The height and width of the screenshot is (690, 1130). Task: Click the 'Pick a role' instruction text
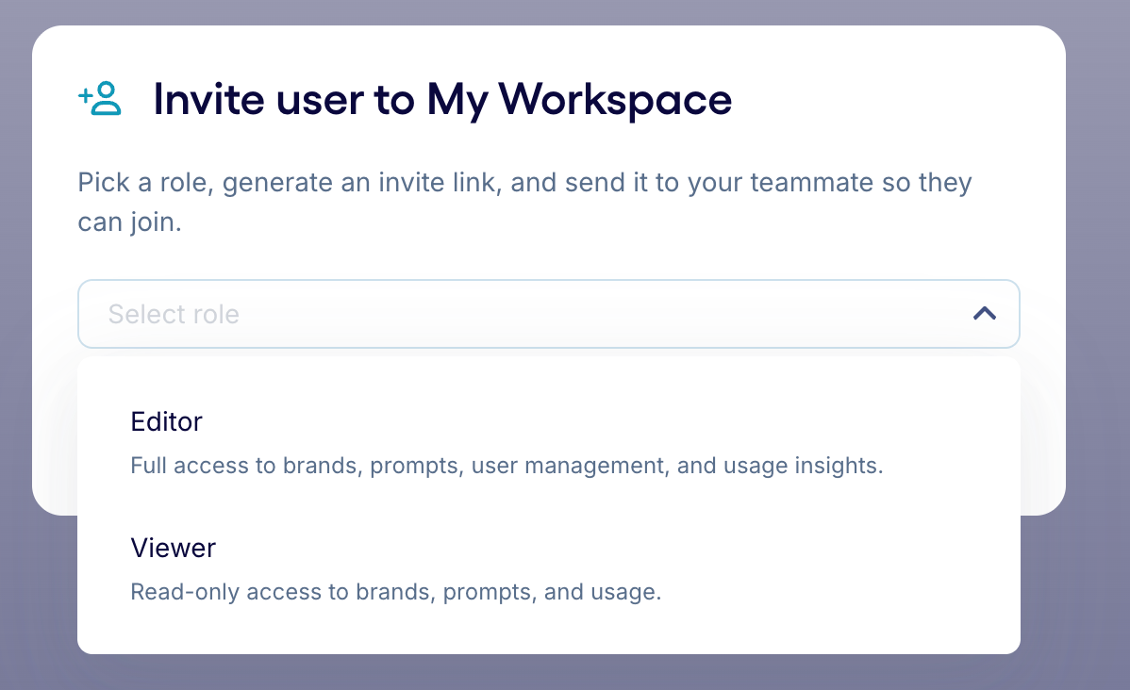tap(523, 182)
